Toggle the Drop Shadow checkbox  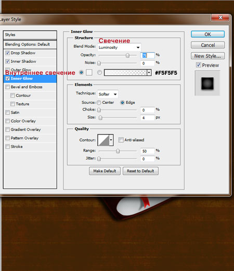[7, 53]
